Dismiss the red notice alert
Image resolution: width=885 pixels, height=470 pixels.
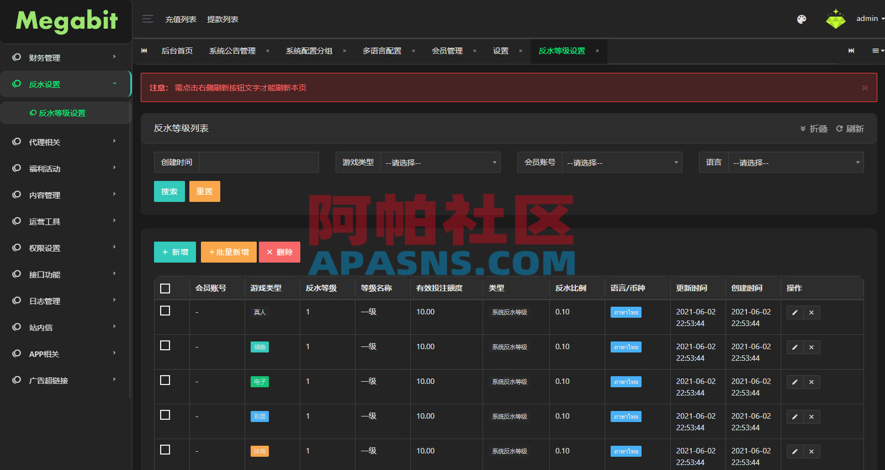tap(865, 88)
